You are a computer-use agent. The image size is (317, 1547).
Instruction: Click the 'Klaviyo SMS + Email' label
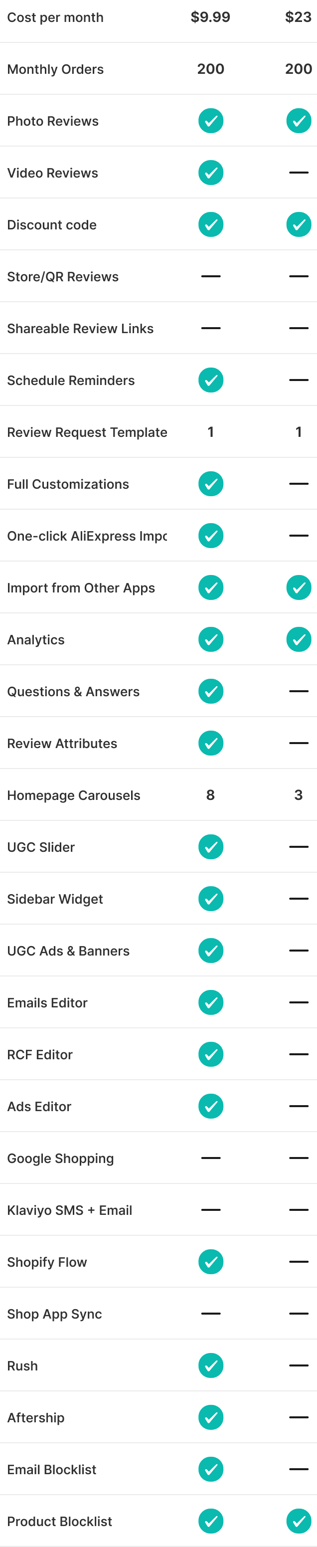[x=70, y=1210]
